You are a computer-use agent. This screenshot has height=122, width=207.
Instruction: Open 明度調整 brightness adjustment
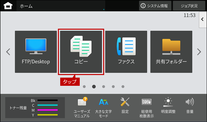(x=168, y=106)
